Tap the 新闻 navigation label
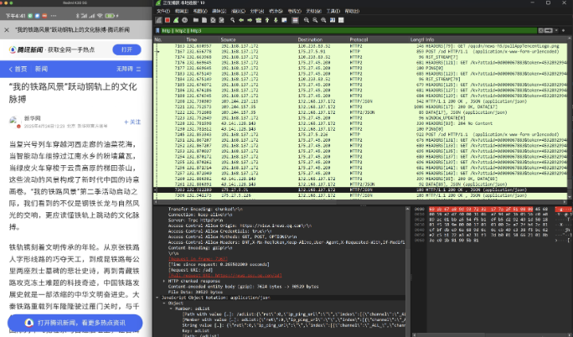Screen dimensions: 573x337 [41, 69]
